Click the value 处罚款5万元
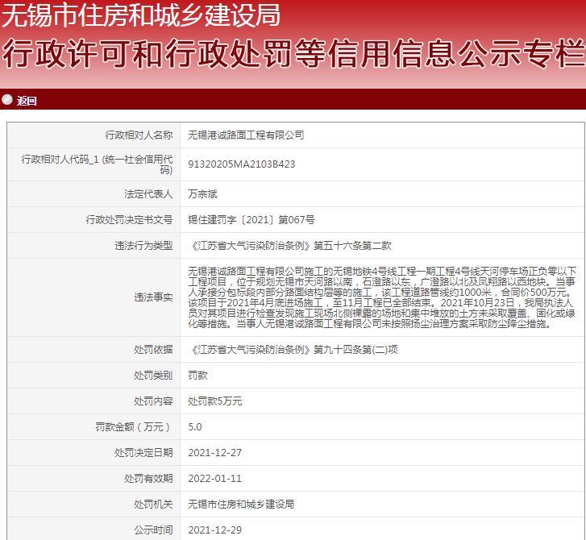 (215, 401)
